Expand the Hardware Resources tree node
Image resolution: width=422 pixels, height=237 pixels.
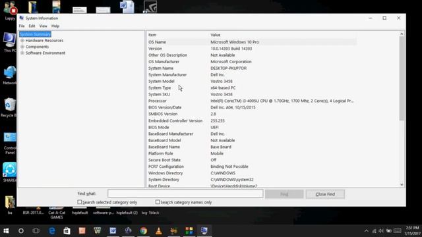tap(22, 41)
